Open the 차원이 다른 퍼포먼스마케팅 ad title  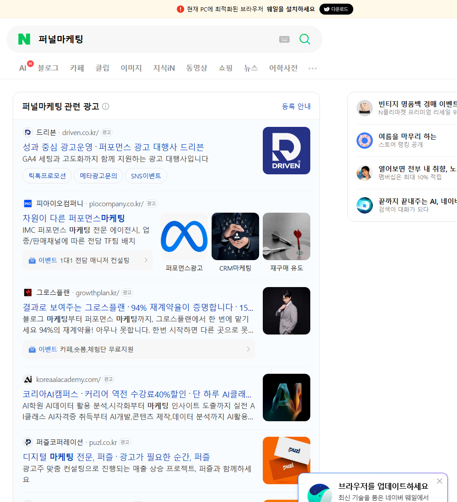[x=74, y=218]
